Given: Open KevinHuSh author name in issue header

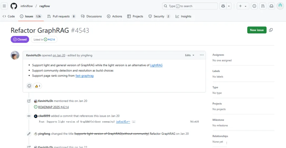Looking at the screenshot, I should [x=34, y=55].
